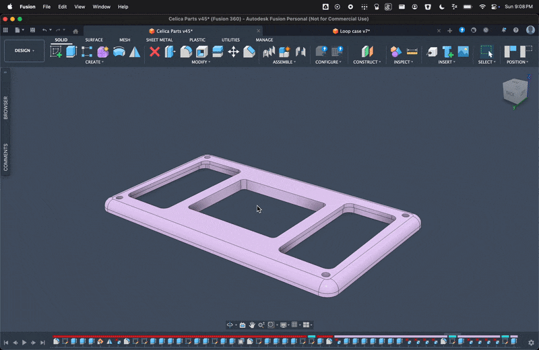Click the blue pyramid-shaped create tool
Screen dimensions: 539x350
pyautogui.click(x=135, y=52)
